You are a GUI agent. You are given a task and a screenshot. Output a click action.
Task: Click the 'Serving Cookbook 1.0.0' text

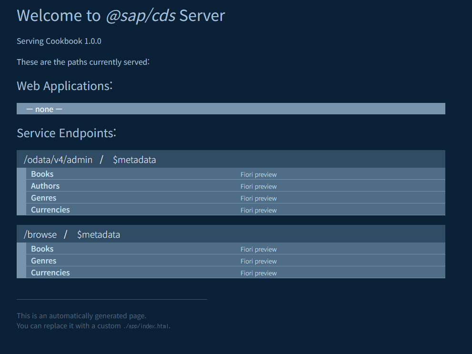tap(59, 41)
